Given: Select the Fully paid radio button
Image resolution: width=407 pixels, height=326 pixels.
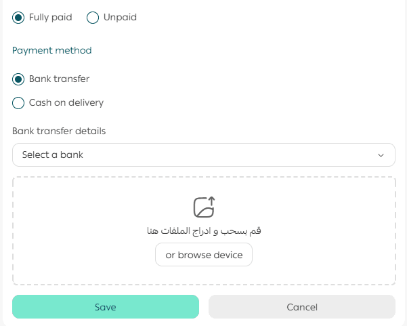Looking at the screenshot, I should [18, 18].
